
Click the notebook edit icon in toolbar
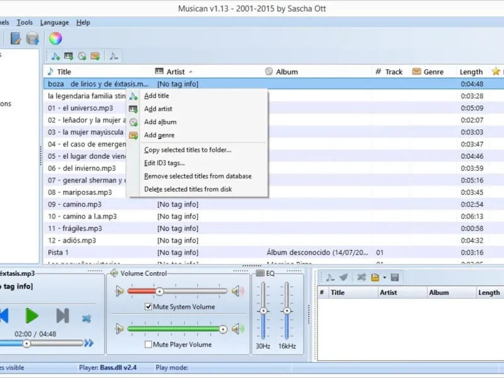(x=15, y=38)
